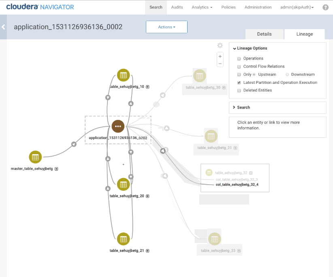Zoom in the lineage diagram
The image size is (333, 277).
220,57
